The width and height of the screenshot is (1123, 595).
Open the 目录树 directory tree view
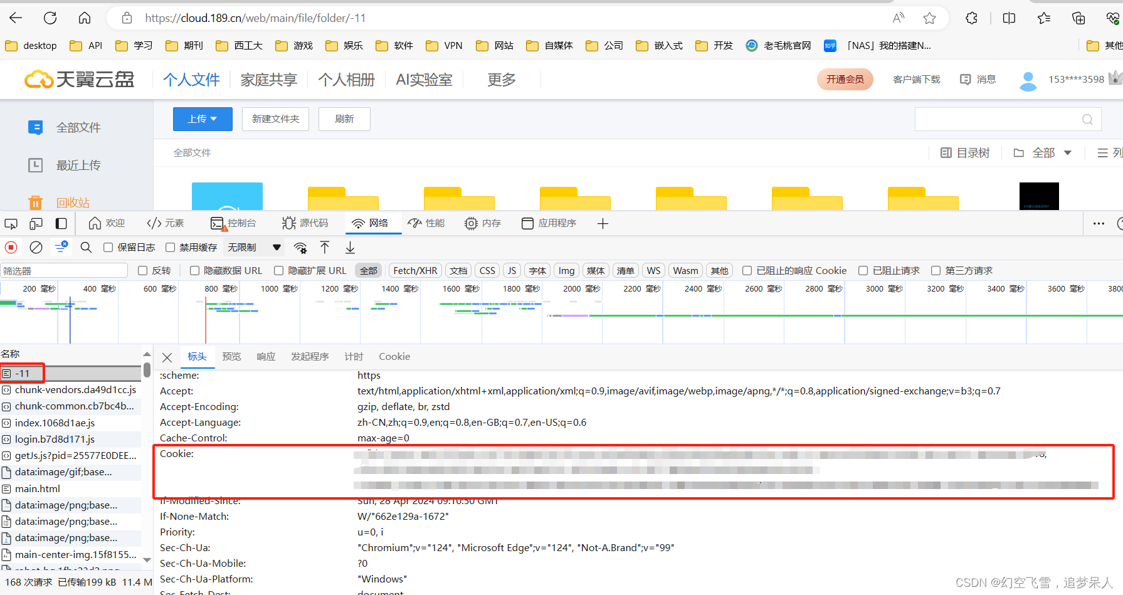coord(965,152)
